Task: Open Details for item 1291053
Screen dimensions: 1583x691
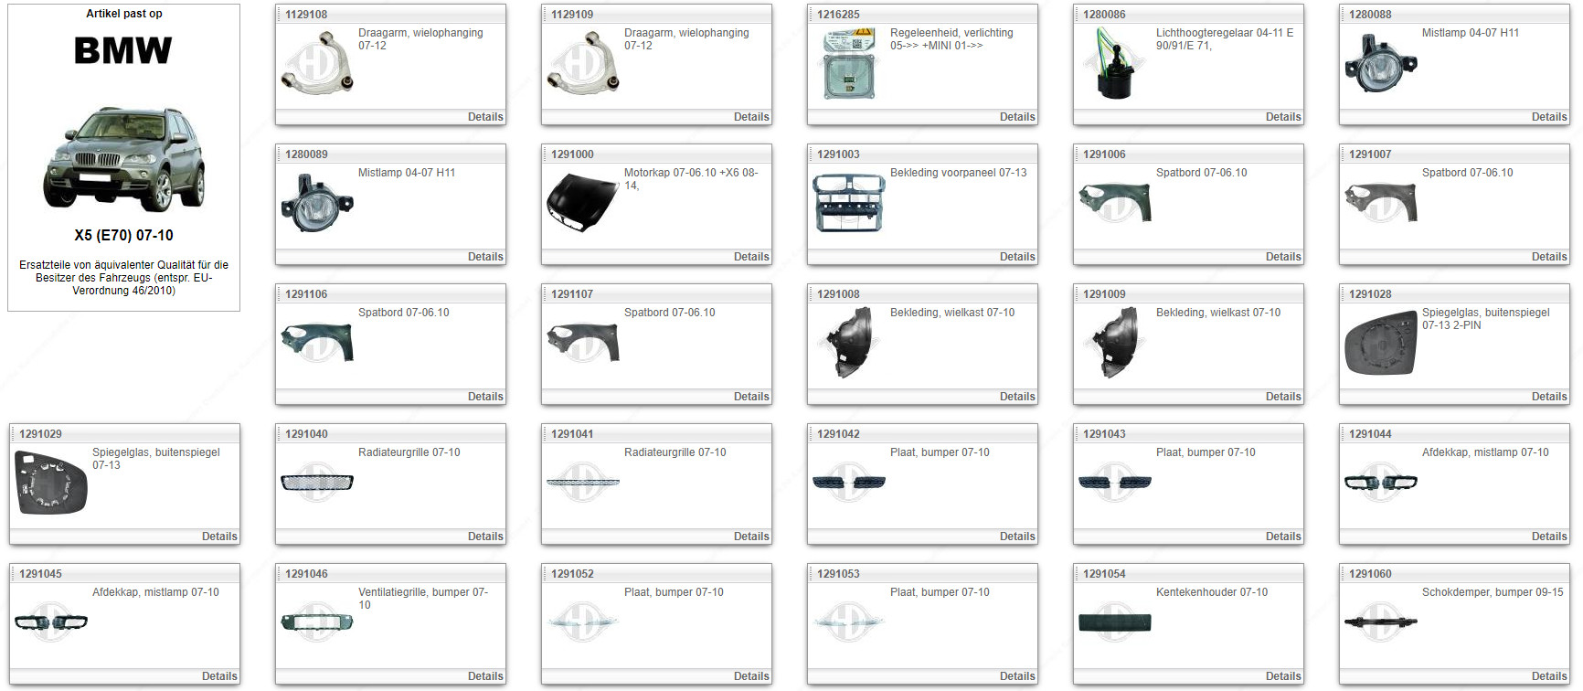Action: point(1017,676)
